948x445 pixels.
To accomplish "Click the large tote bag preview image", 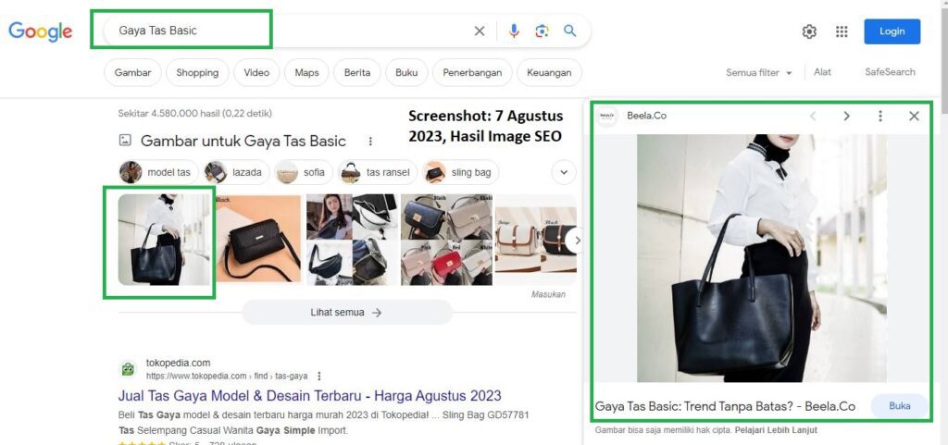I will [x=762, y=258].
